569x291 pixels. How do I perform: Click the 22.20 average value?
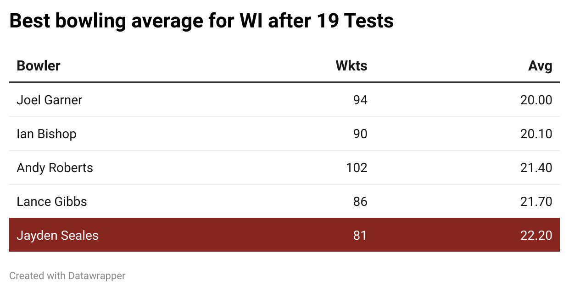coord(536,236)
